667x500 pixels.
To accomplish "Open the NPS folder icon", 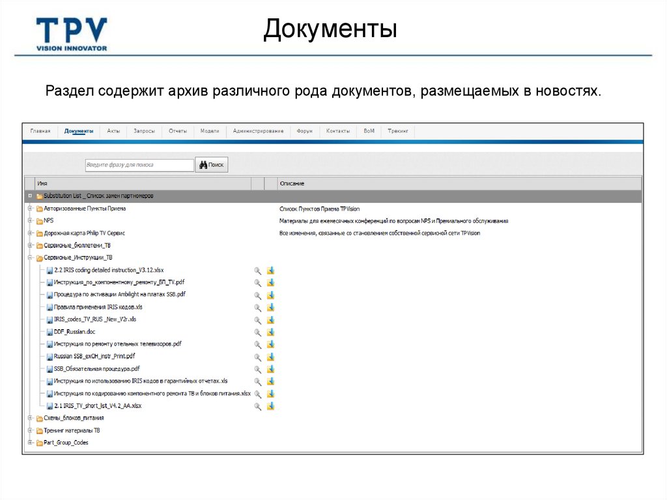I will click(x=38, y=220).
